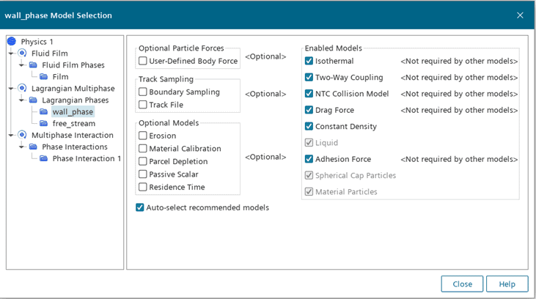536x299 pixels.
Task: Select the Lagrangian Phases tree item
Action: click(75, 100)
